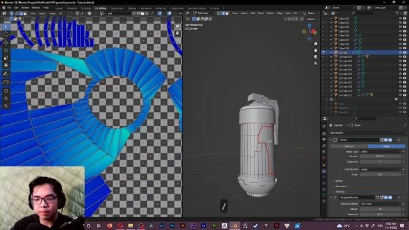Image resolution: width=409 pixels, height=230 pixels.
Task: Switch to the Shading workspace tab
Action: coord(132,8)
